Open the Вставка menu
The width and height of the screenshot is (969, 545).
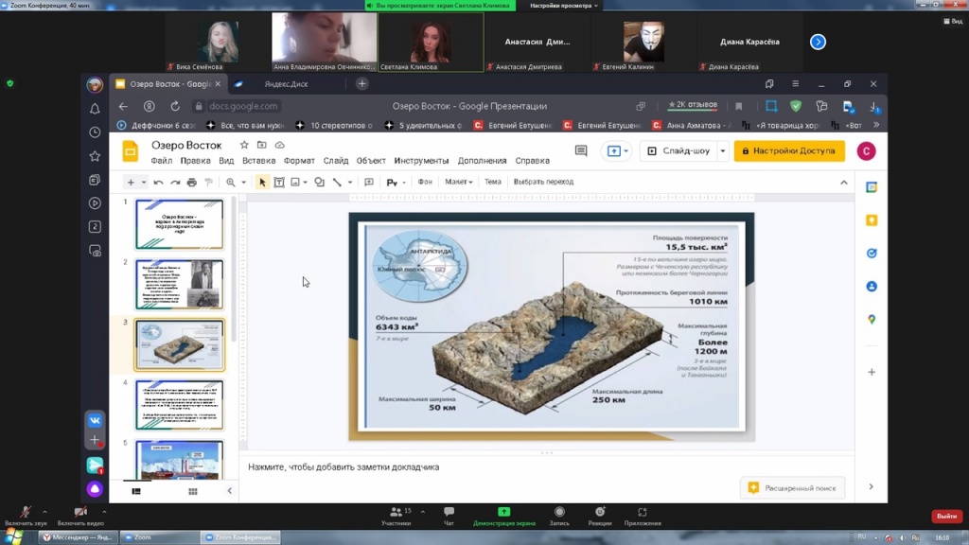pyautogui.click(x=258, y=161)
